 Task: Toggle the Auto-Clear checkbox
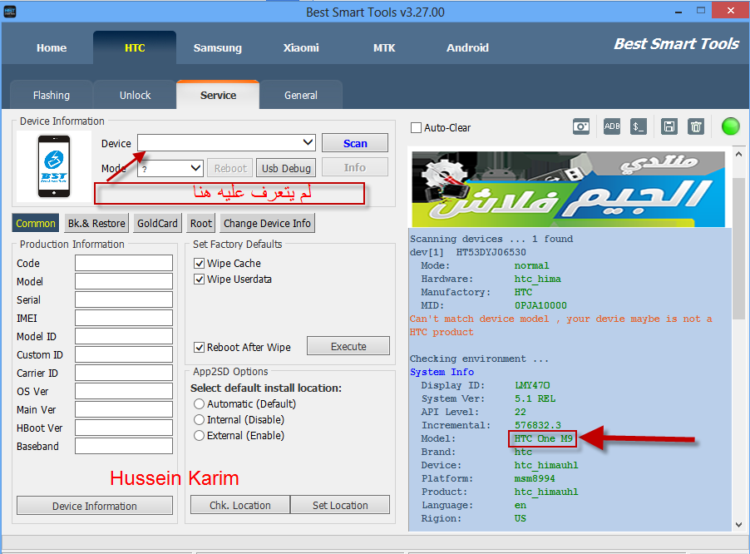pyautogui.click(x=416, y=128)
